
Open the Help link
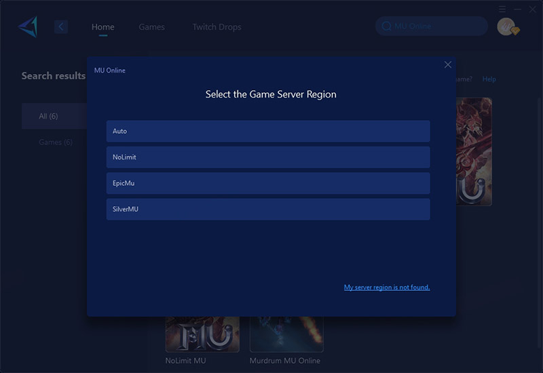[x=489, y=79]
